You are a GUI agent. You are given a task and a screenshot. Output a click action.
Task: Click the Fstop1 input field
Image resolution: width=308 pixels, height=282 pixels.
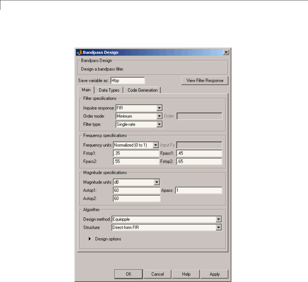click(136, 153)
